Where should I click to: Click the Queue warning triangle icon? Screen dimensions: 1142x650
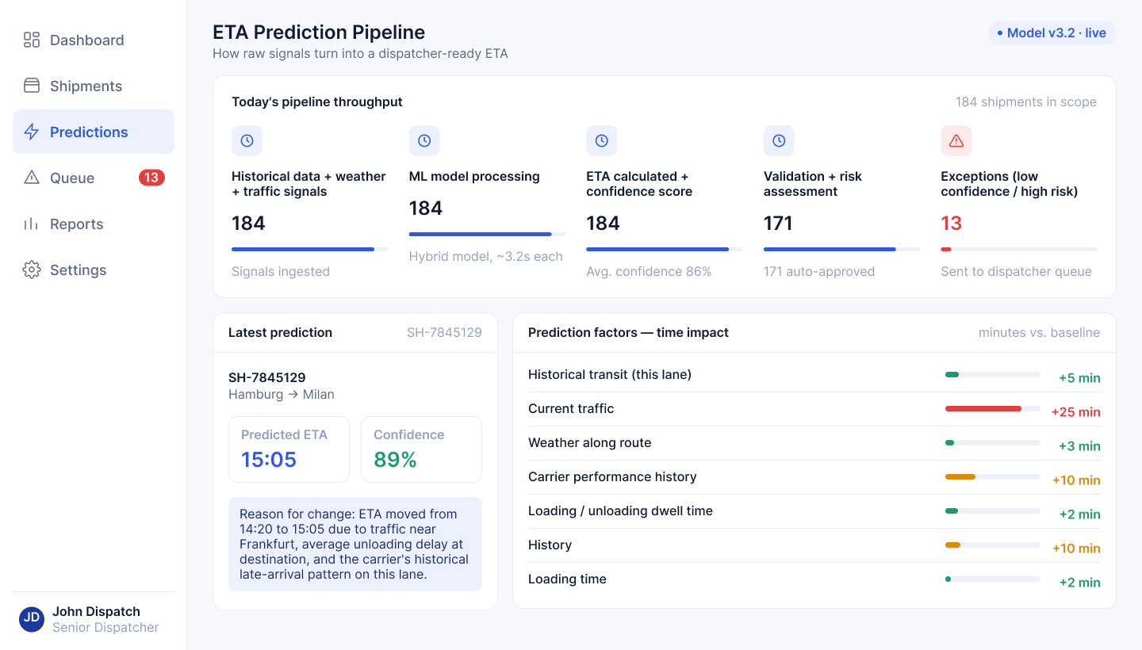(32, 178)
